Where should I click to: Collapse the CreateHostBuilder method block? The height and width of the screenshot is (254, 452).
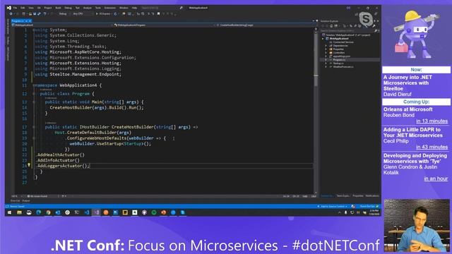coord(34,127)
